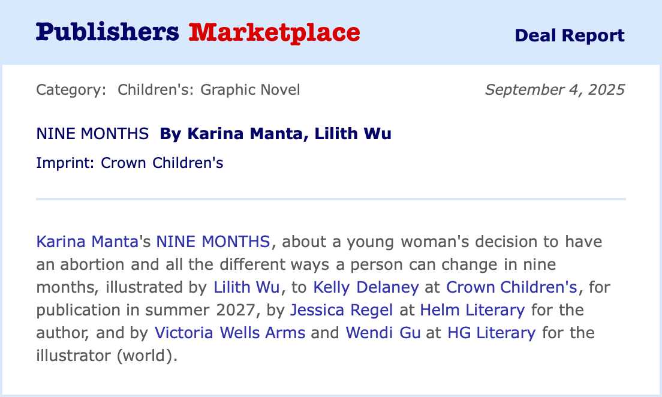Open the Lilith Wu illustrator link in paragraph

pyautogui.click(x=246, y=287)
